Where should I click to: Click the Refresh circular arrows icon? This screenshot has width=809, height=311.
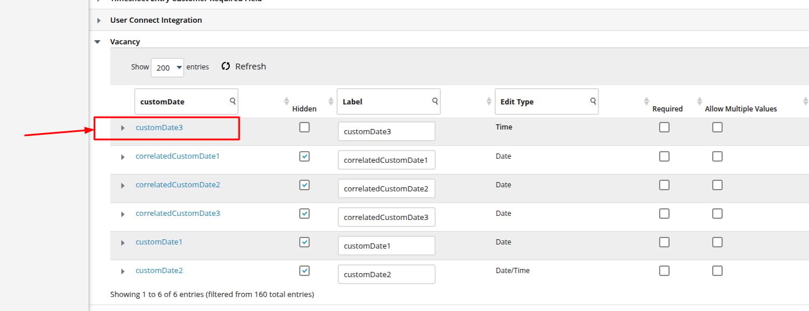(x=226, y=67)
